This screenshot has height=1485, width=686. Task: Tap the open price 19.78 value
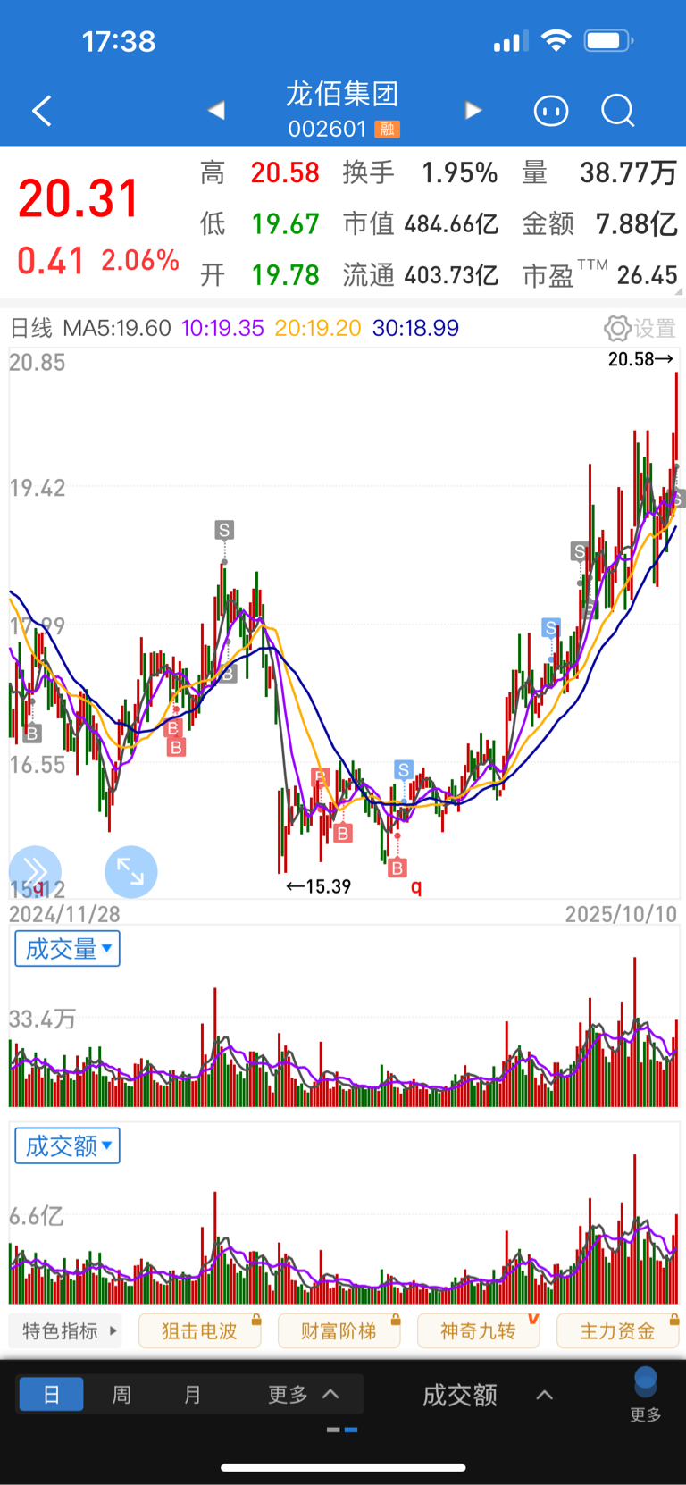coord(285,275)
